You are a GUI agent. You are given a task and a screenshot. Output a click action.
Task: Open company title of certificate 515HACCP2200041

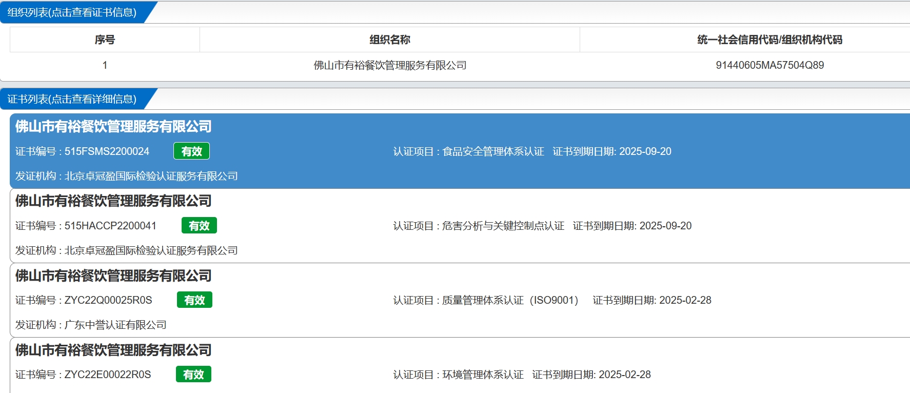113,201
